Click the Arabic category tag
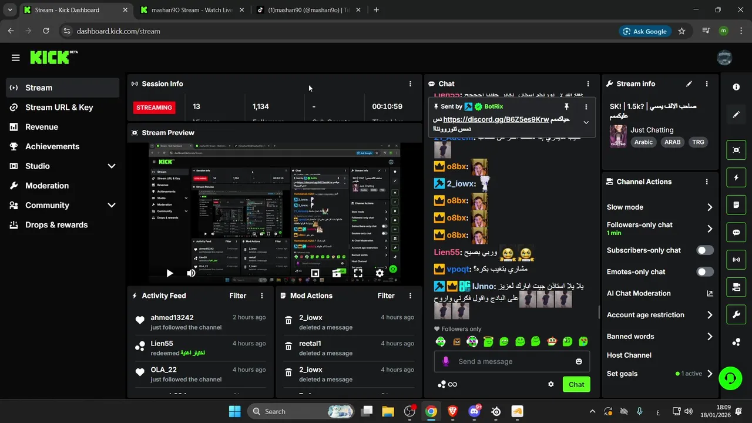Viewport: 752px width, 423px height. tap(643, 142)
